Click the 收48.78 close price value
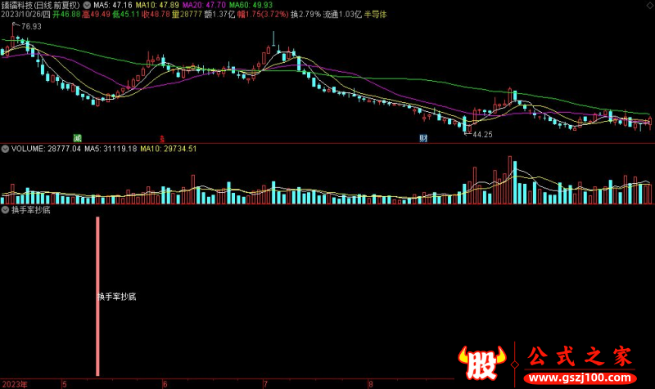 coord(156,15)
